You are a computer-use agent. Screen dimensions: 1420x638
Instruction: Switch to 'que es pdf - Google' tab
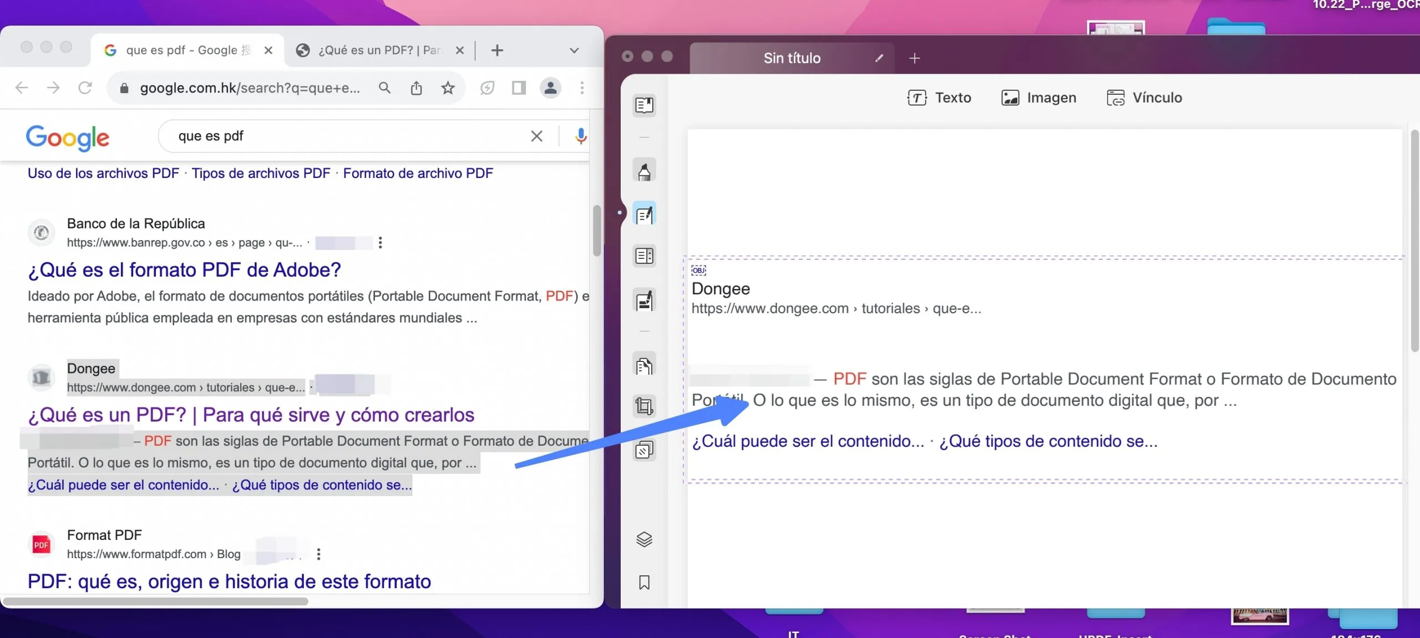187,50
